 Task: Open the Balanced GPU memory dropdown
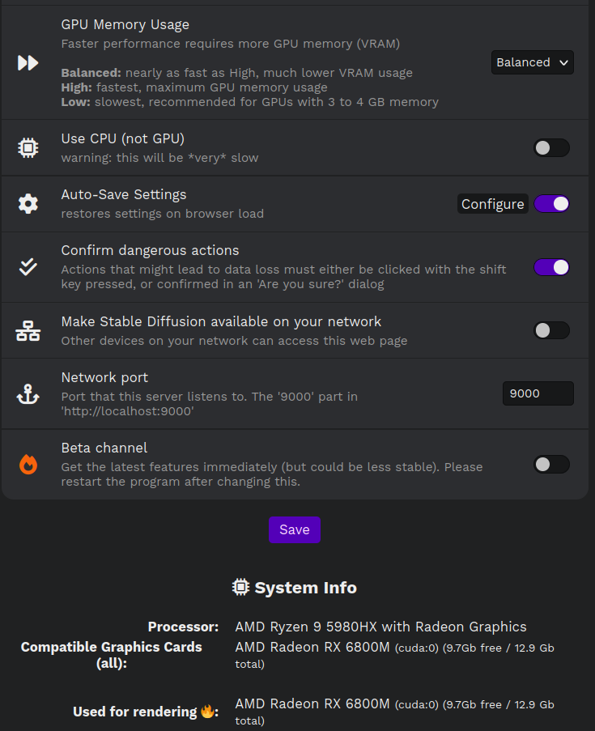point(532,62)
